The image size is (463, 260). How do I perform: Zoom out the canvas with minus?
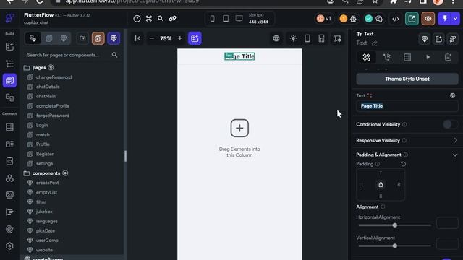tap(151, 38)
